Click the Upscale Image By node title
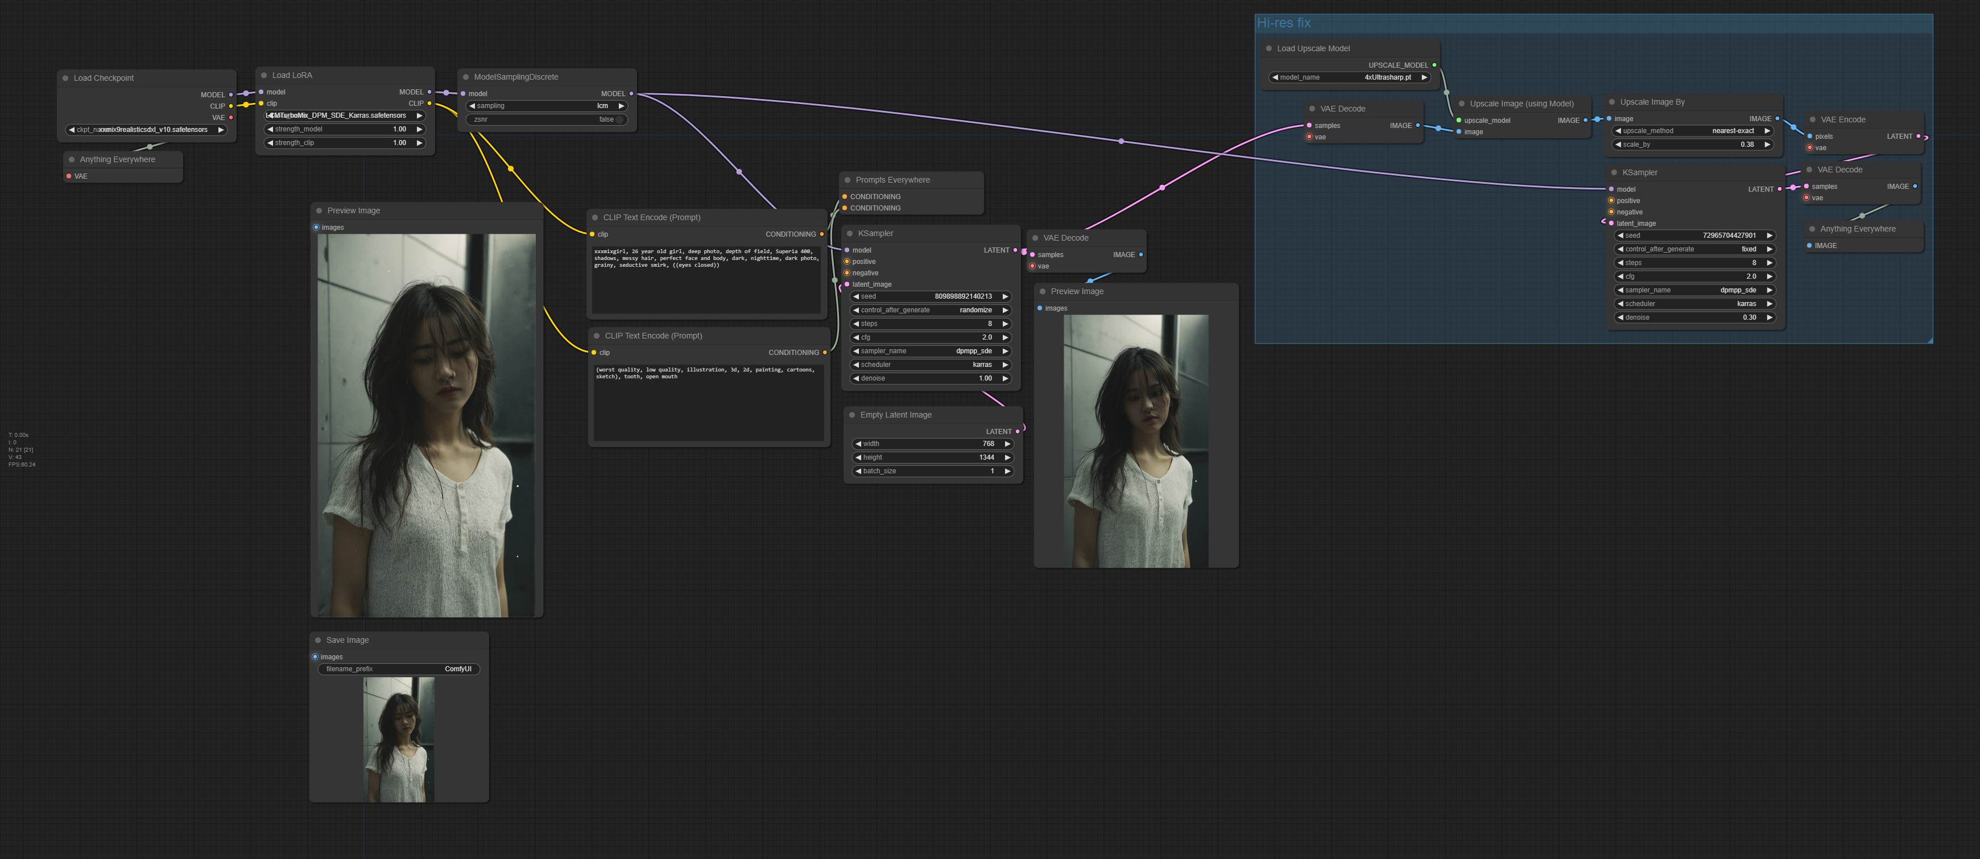This screenshot has height=859, width=1980. (x=1652, y=101)
